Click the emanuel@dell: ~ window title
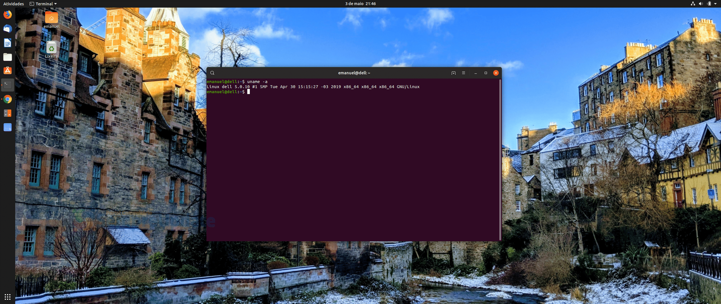This screenshot has height=304, width=721. (x=354, y=73)
